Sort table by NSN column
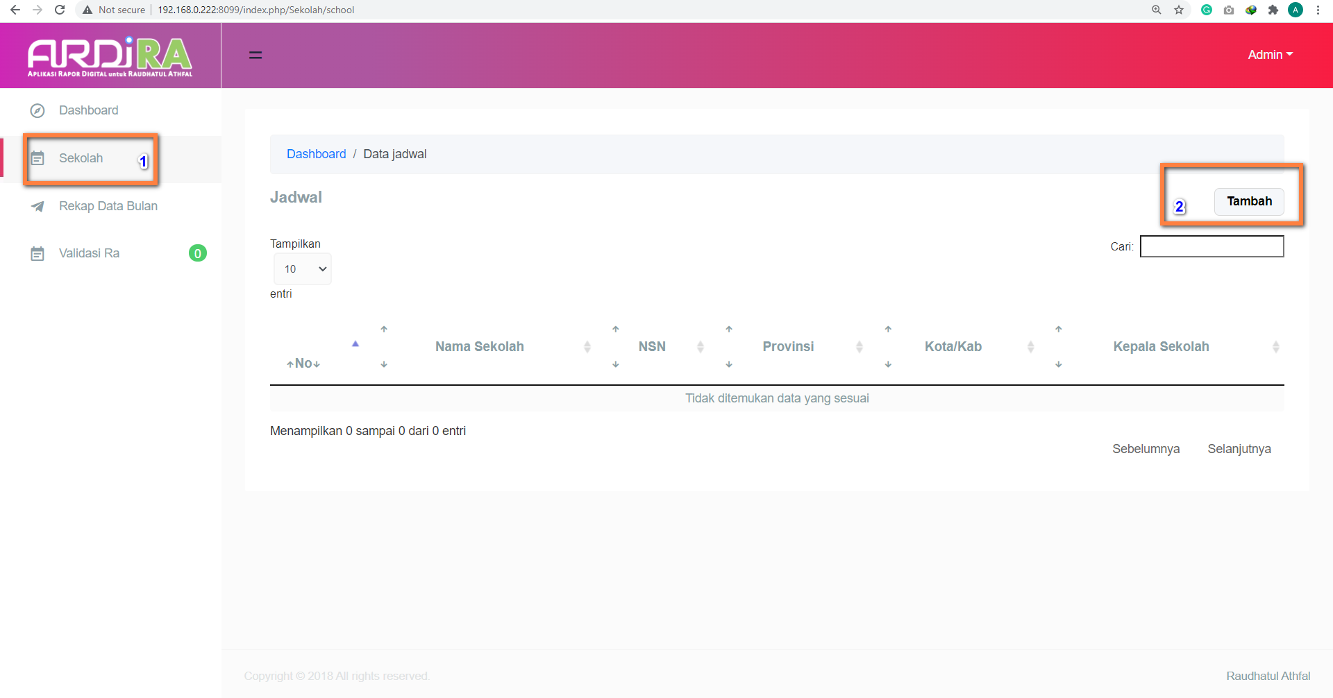The image size is (1333, 698). coord(651,346)
